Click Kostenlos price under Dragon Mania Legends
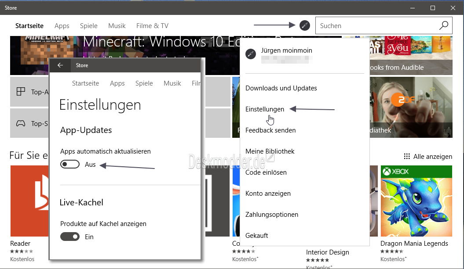 [x=393, y=259]
